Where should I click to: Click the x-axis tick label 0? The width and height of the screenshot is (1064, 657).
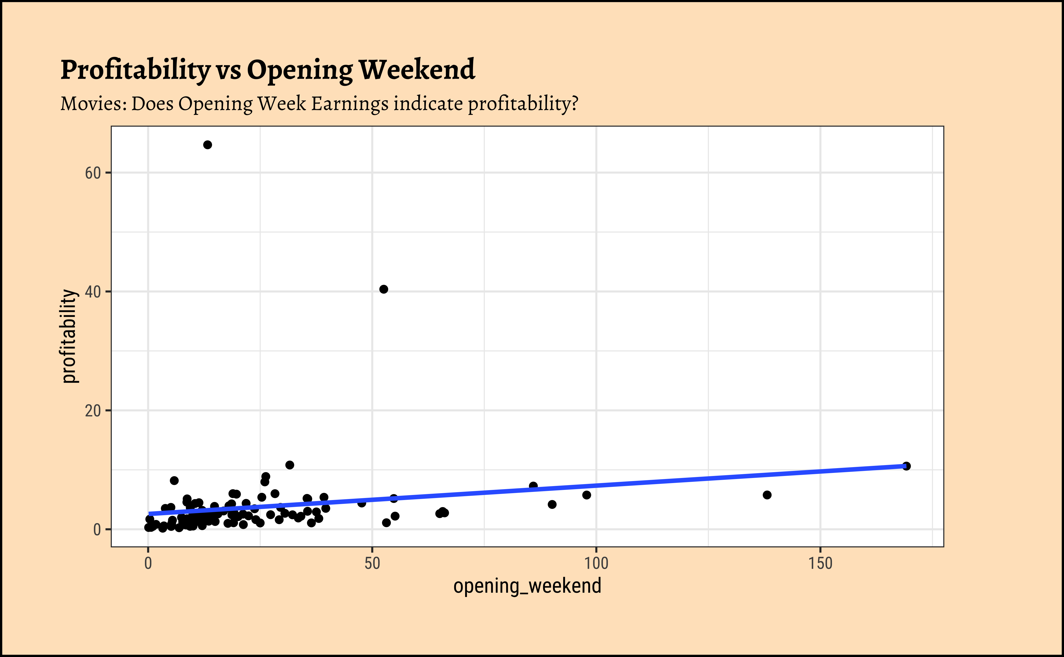click(x=148, y=564)
